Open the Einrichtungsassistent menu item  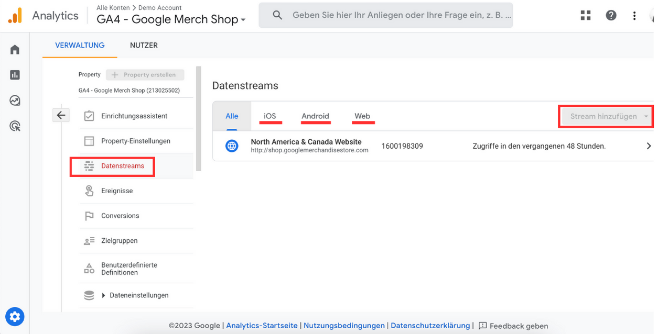tap(136, 116)
